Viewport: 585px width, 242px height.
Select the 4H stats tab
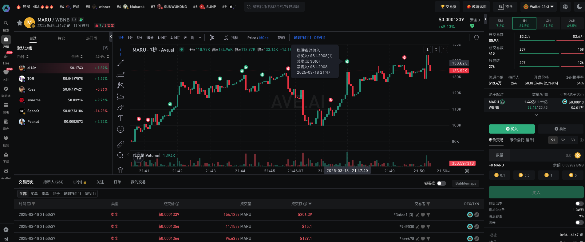click(x=548, y=23)
